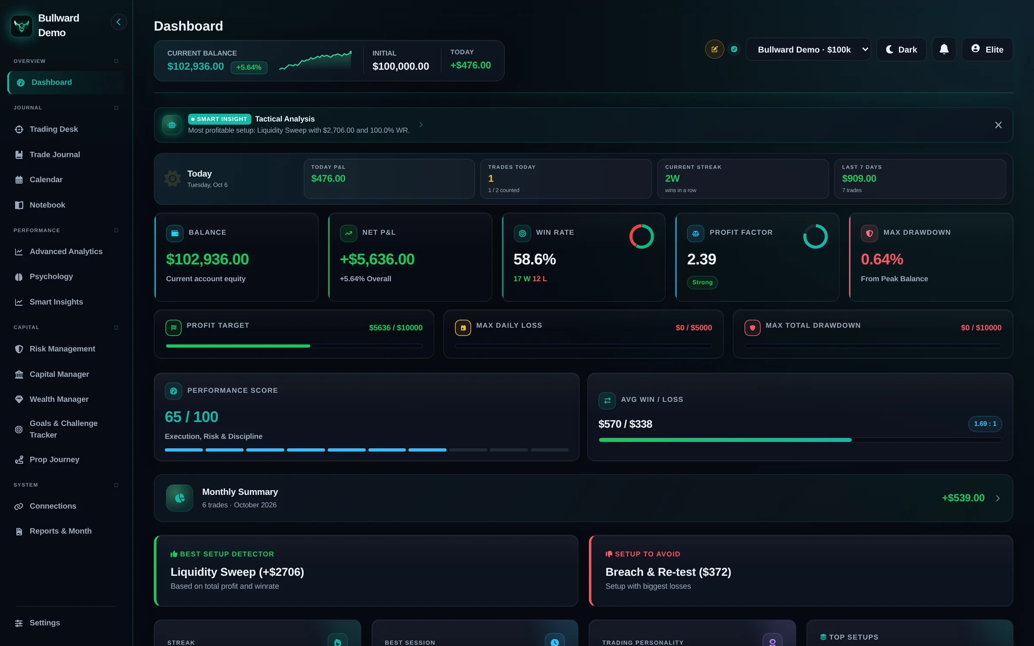Click the Max Daily Loss icon
The height and width of the screenshot is (646, 1034).
coord(463,328)
